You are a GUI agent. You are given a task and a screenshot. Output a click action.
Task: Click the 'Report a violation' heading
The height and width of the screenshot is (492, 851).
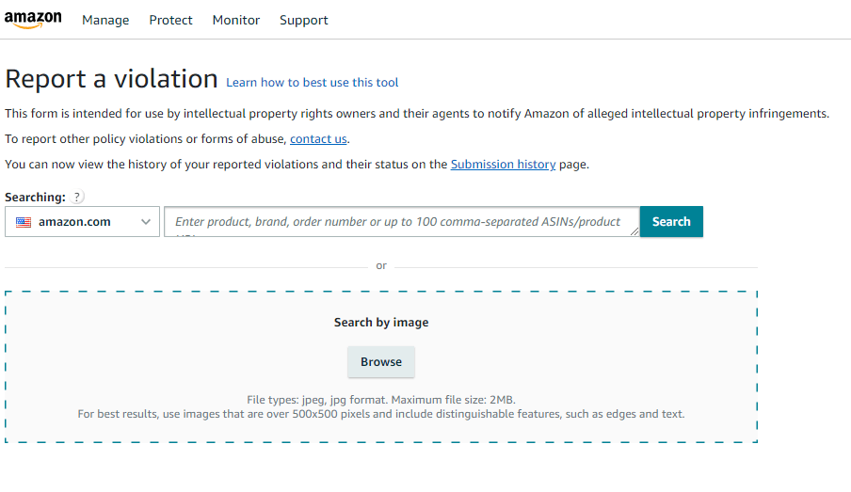click(111, 79)
